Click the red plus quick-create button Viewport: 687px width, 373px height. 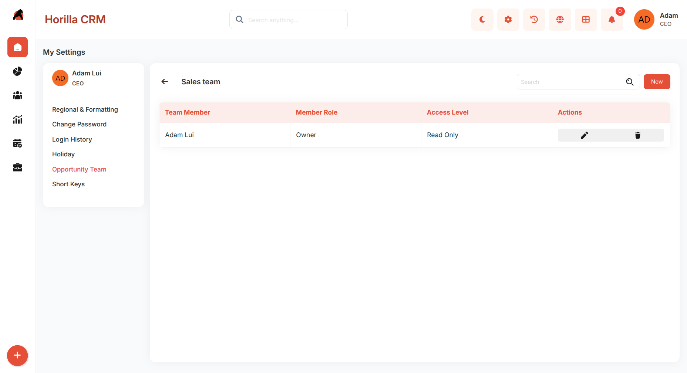coord(17,356)
